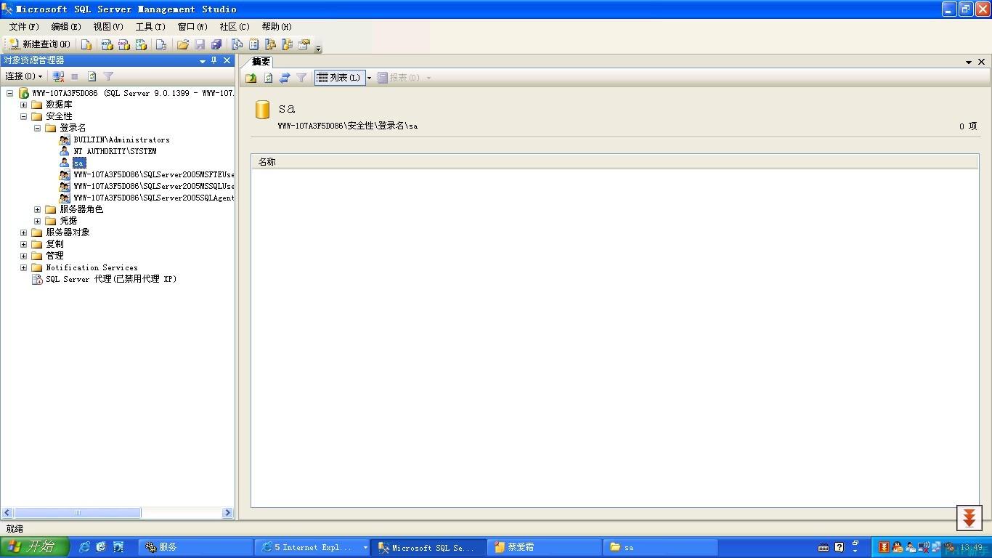Viewport: 992px width, 558px height.
Task: Collapse the Logins (登录名) folder
Action: [x=37, y=128]
